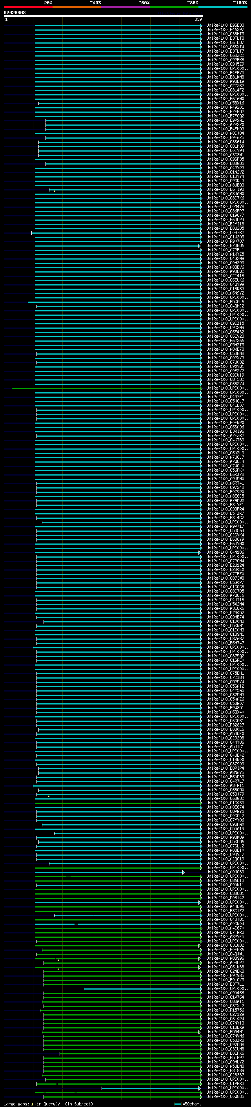Image resolution: width=251 pixels, height=1107 pixels.
Task: Select the UniRef100_P46297 label
Action: [x=225, y=30]
